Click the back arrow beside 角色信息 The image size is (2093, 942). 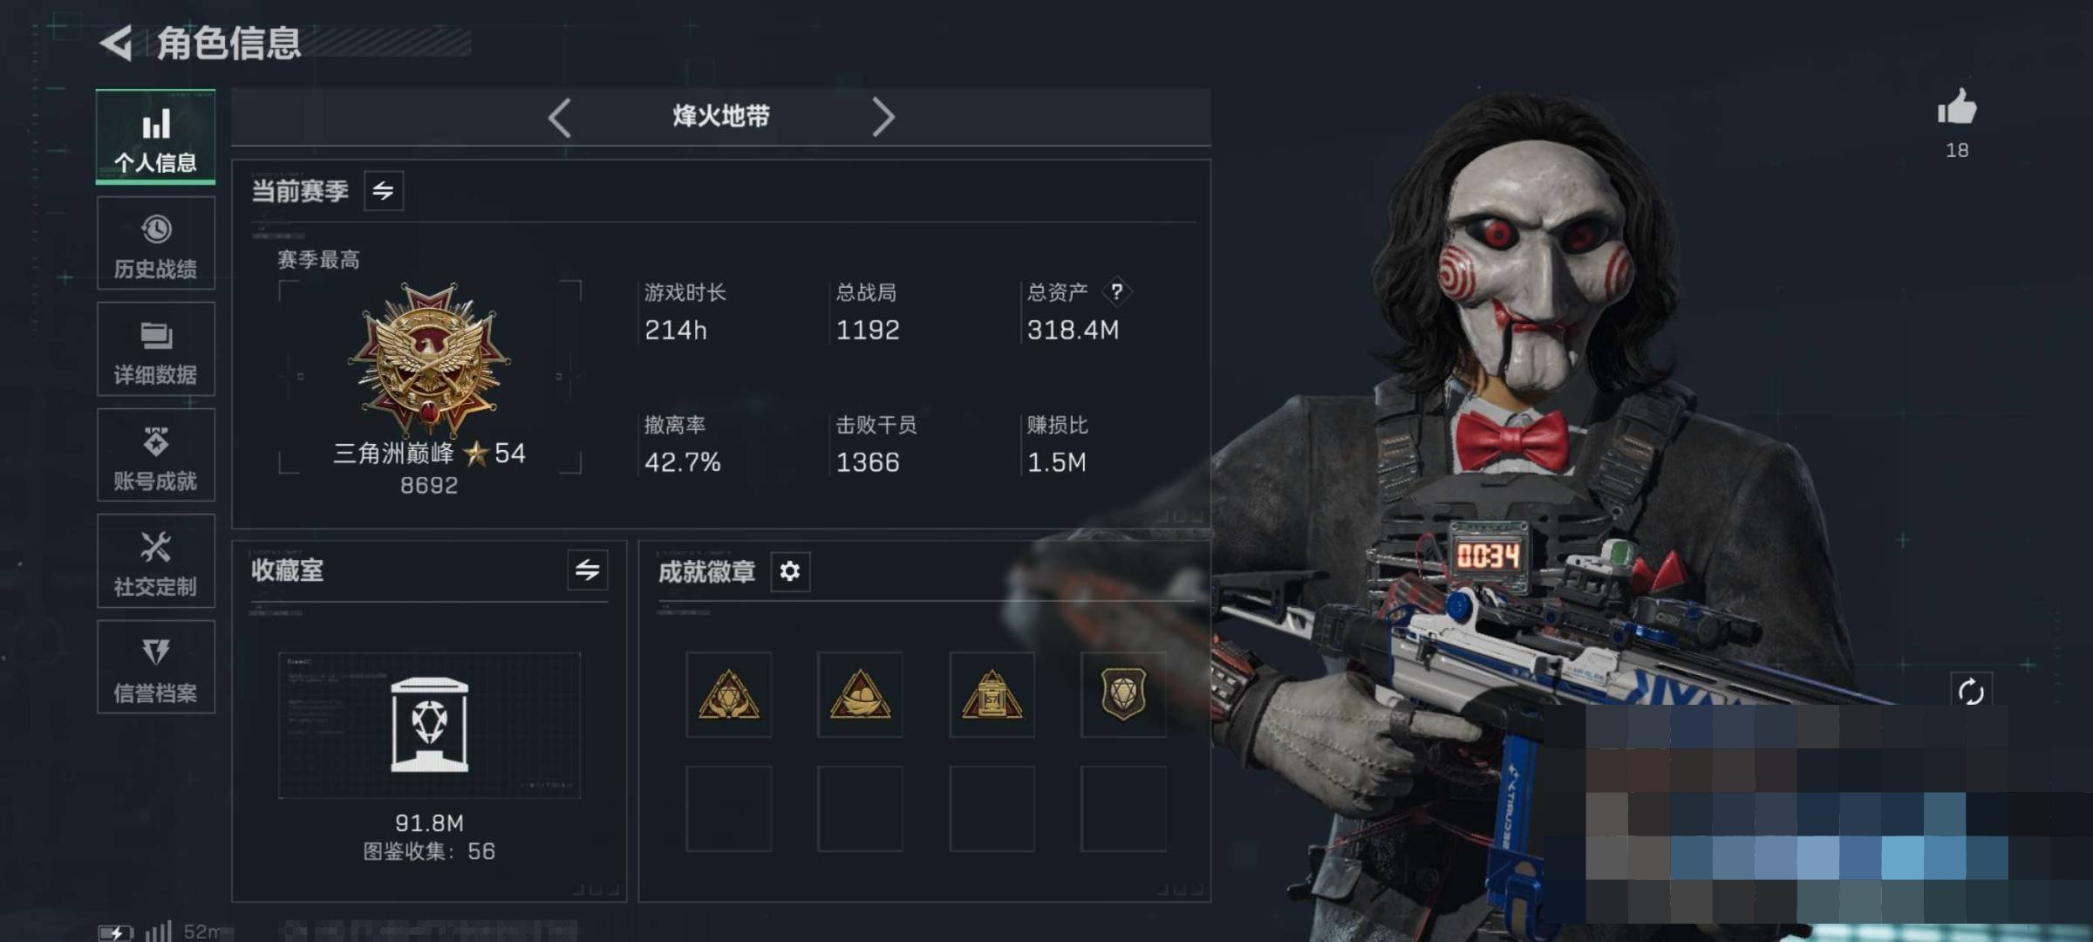tap(116, 43)
